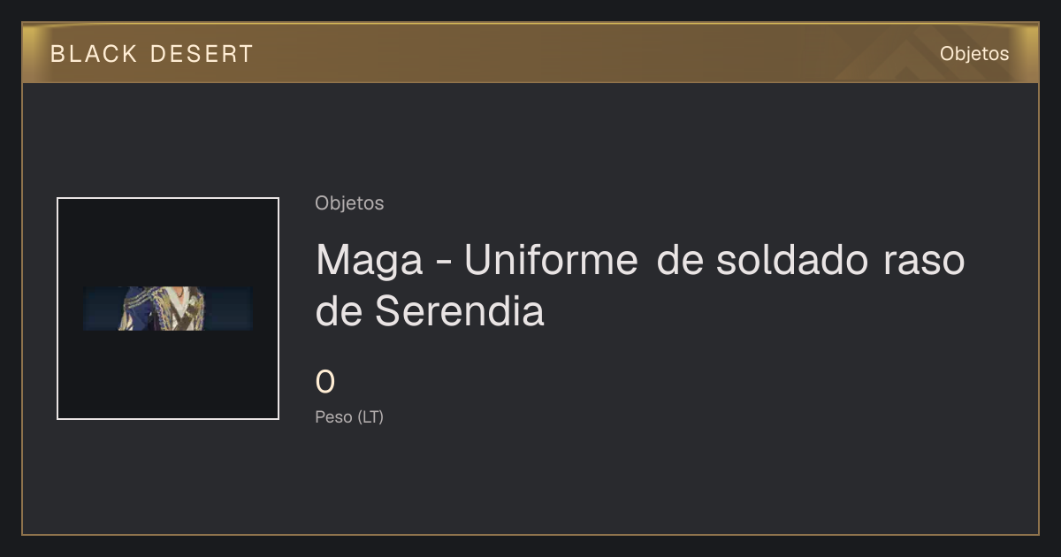
Task: Click empty dark area below thumbnail image strip
Action: point(168,376)
